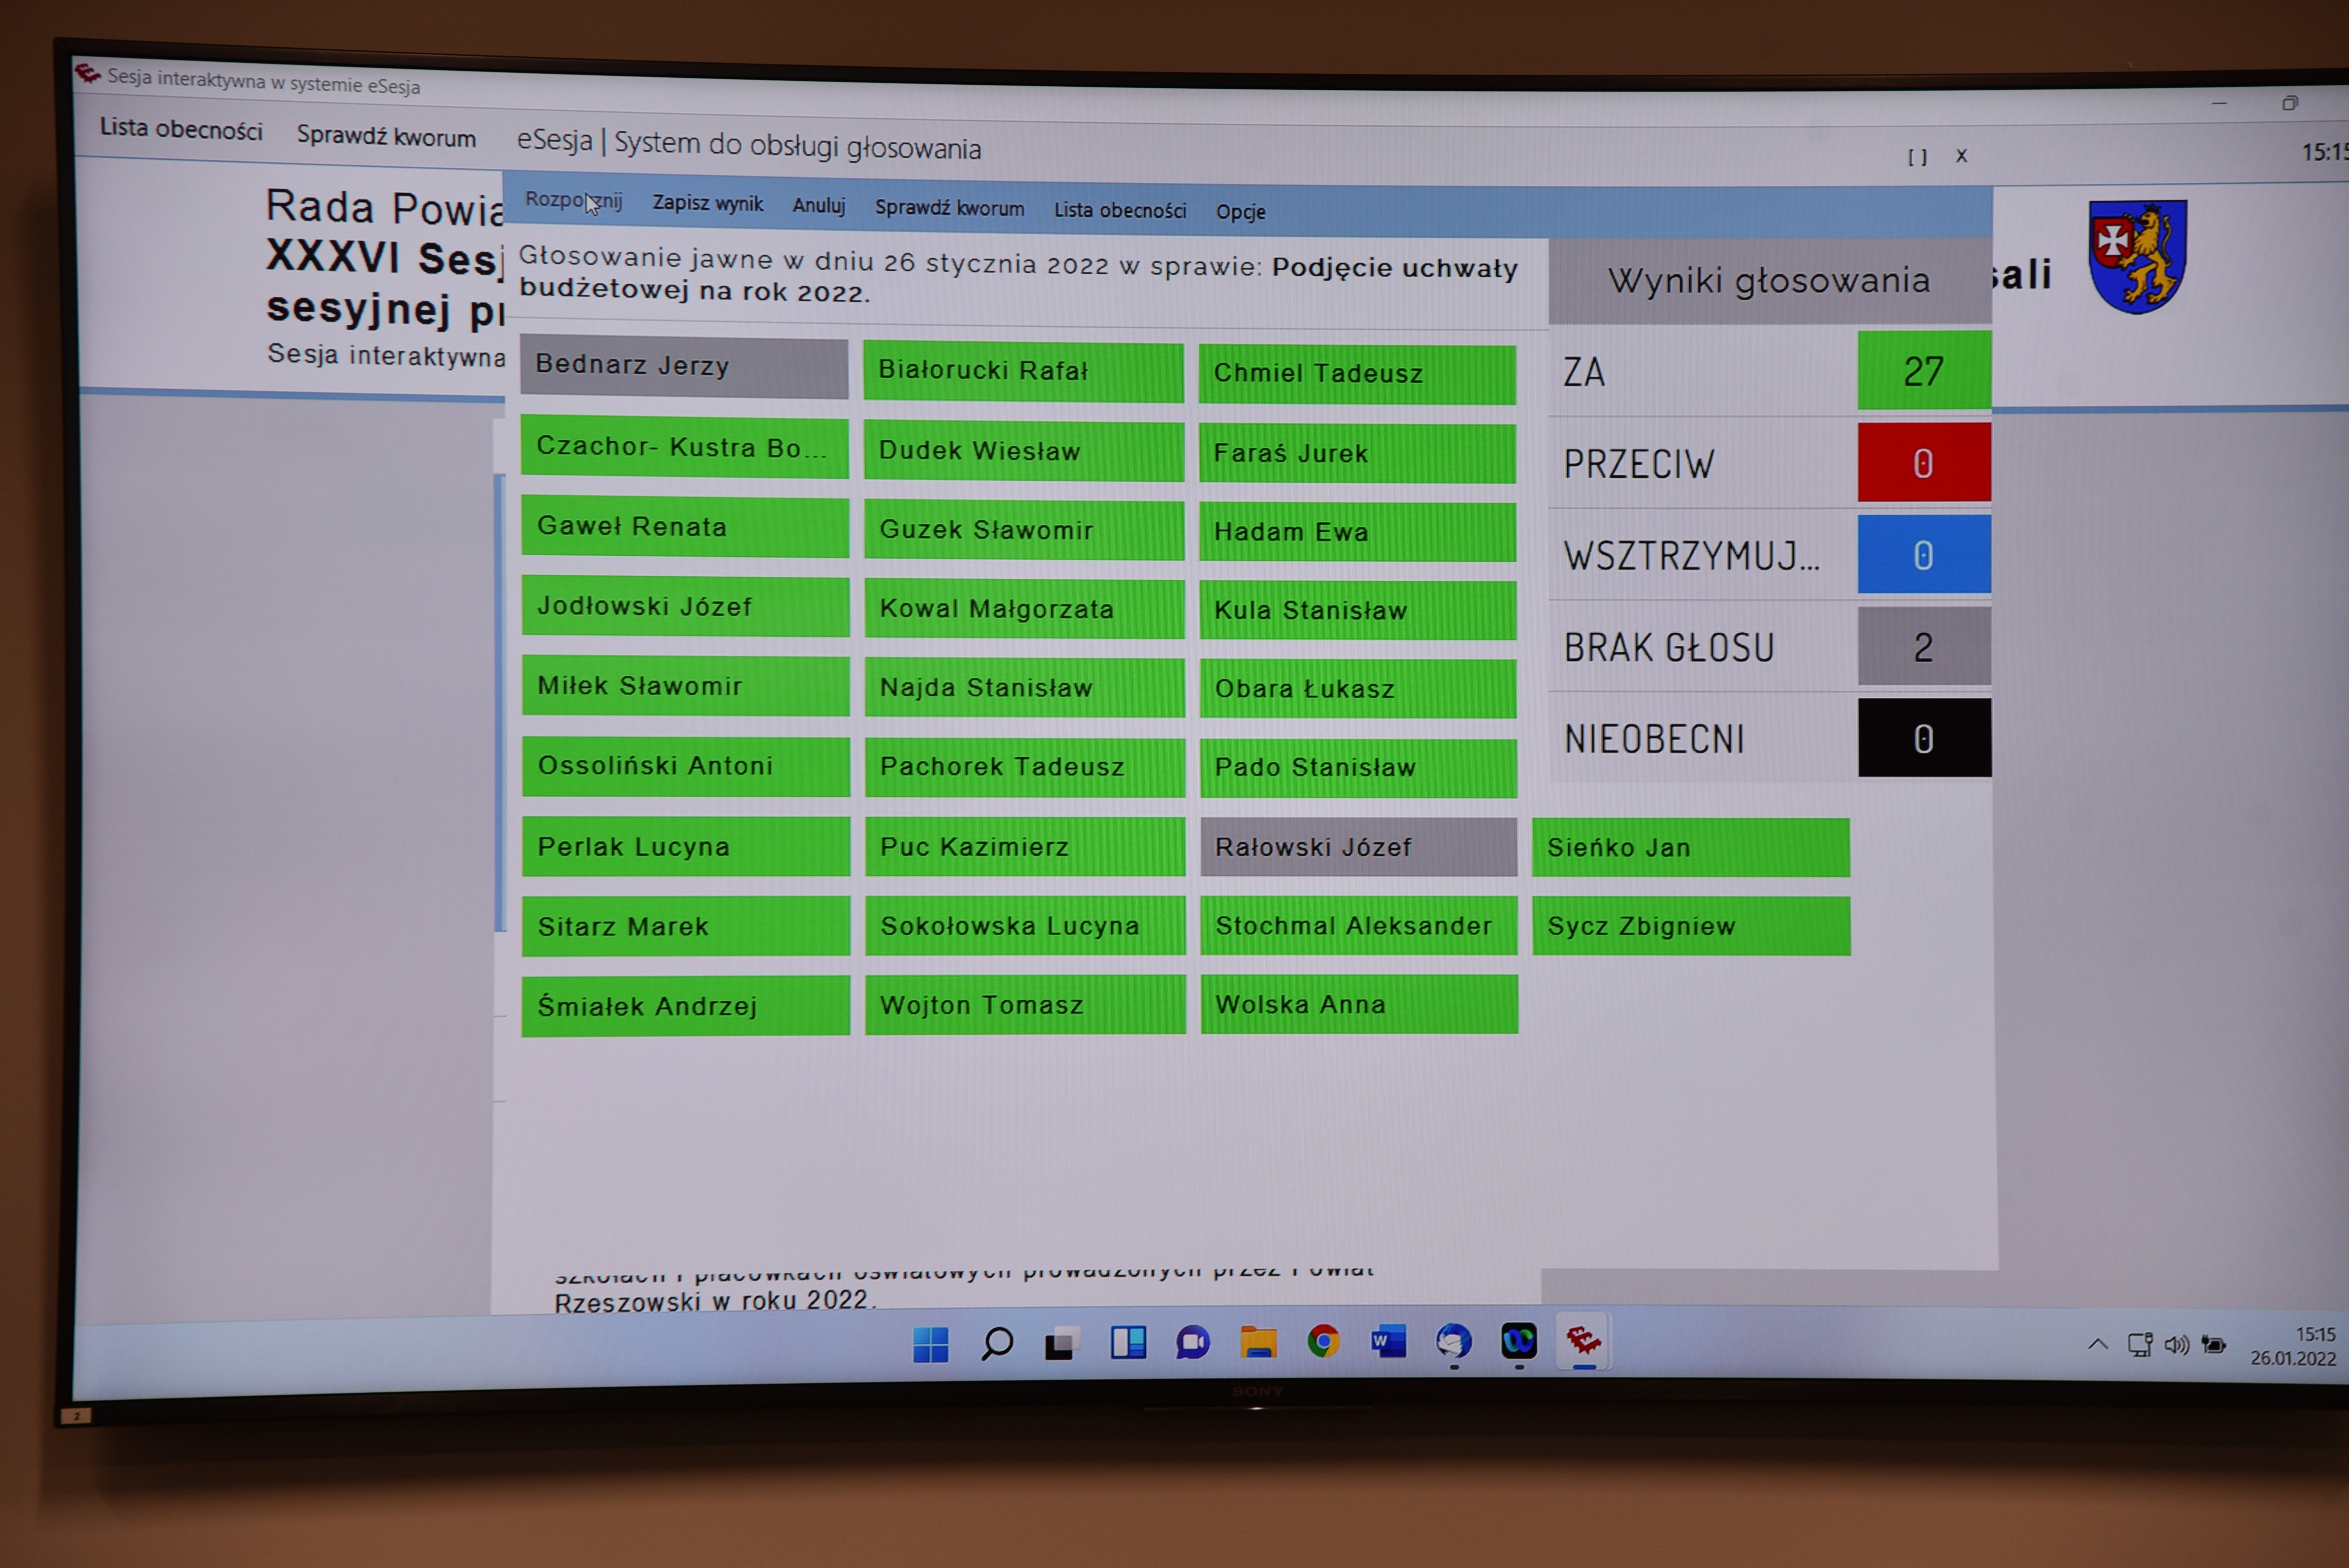Open Task View icon on taskbar
Image resolution: width=2349 pixels, height=1568 pixels.
1062,1343
